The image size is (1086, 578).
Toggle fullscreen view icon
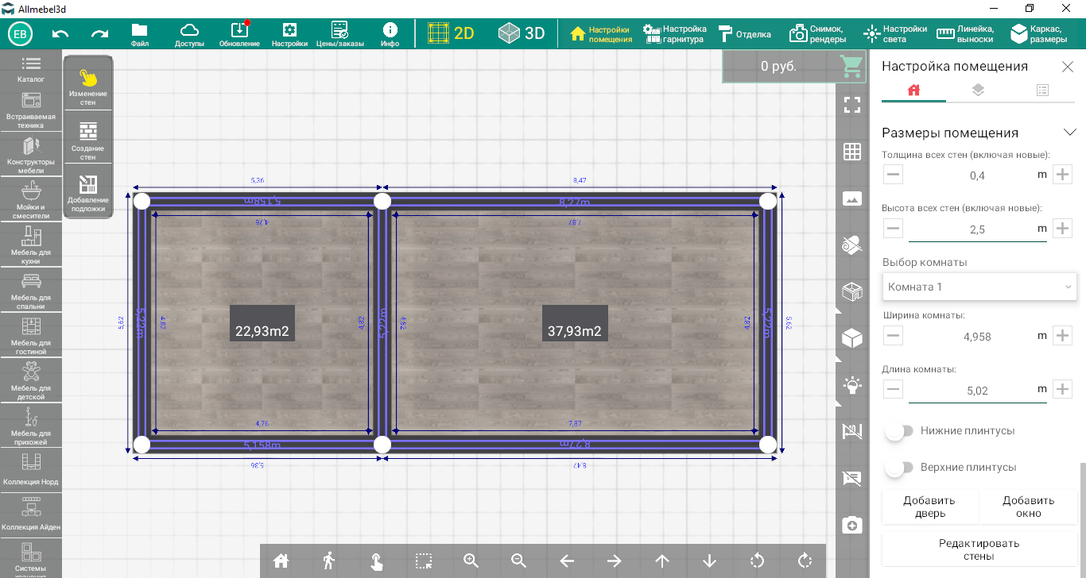pos(852,105)
